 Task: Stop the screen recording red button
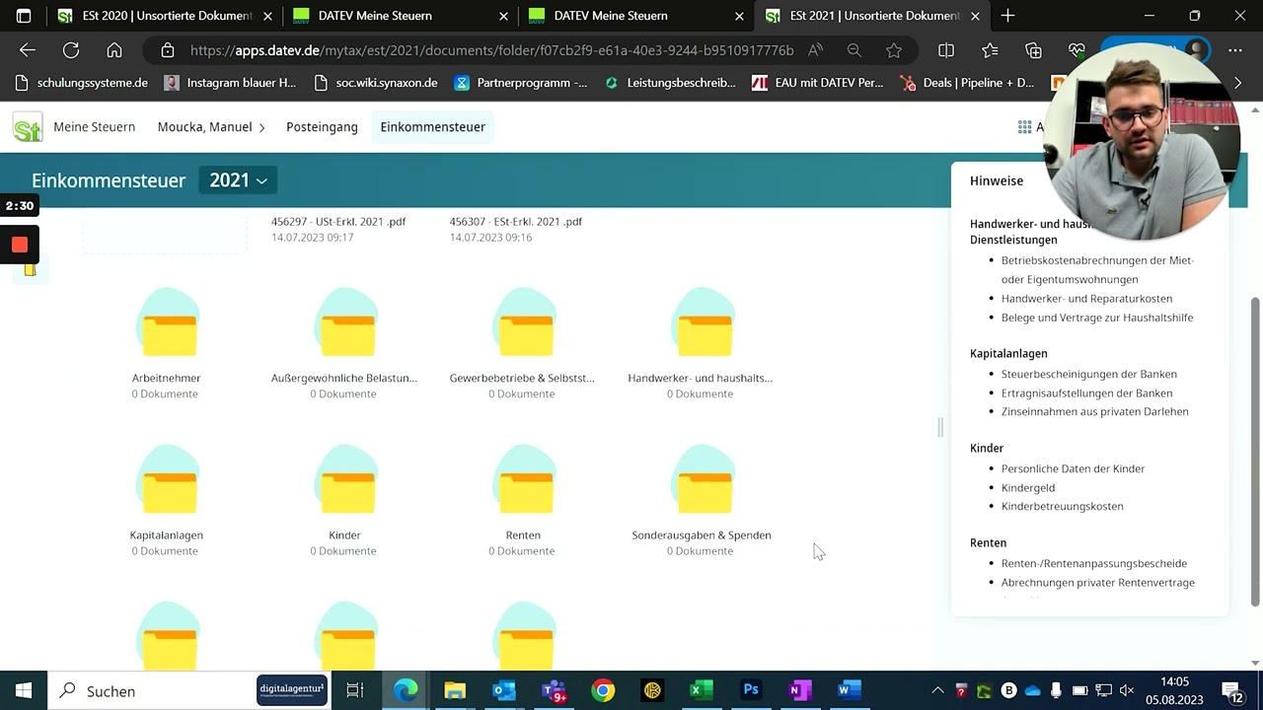20,245
